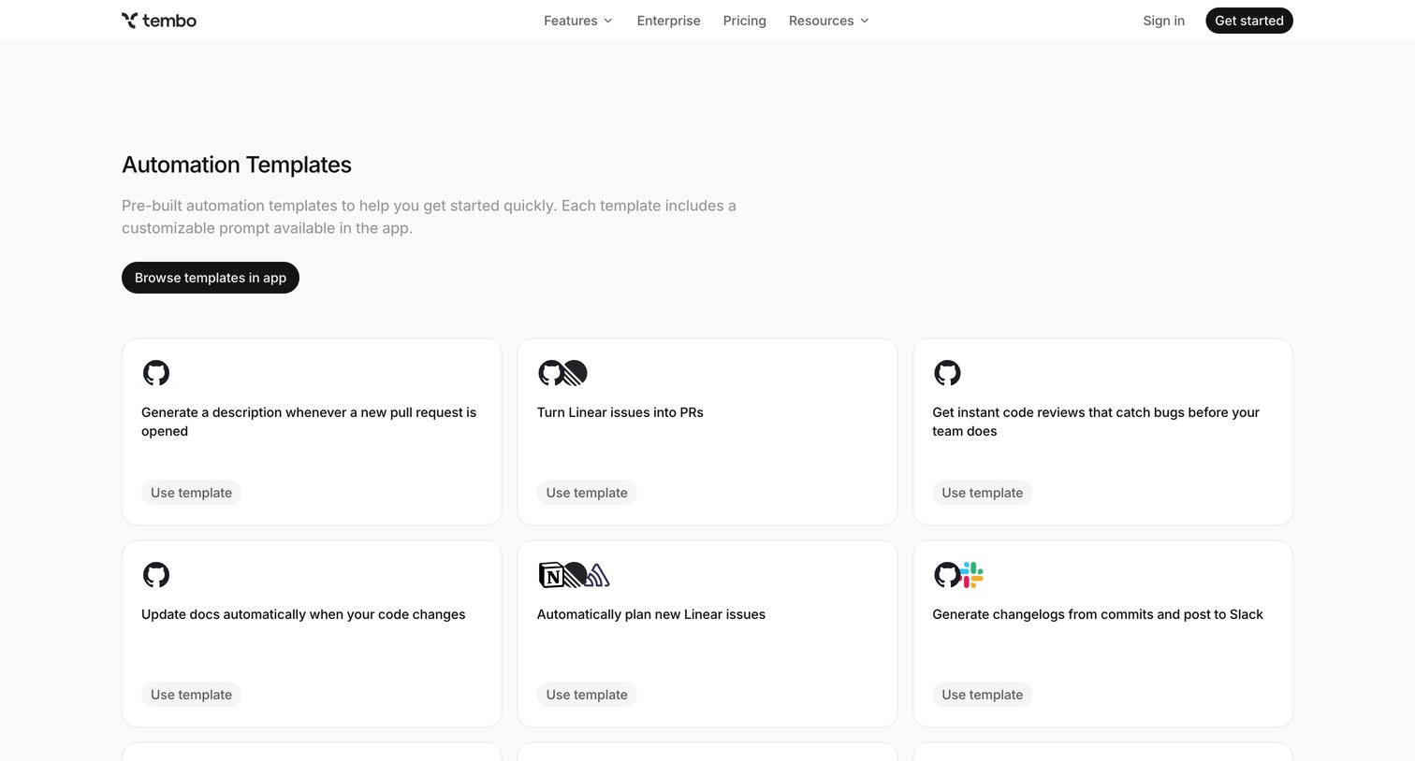Click GitHub icon on Turn Linear issues card
This screenshot has width=1415, height=761.
click(x=550, y=373)
